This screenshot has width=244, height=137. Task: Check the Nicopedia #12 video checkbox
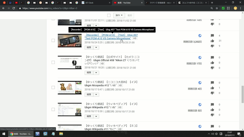coord(53,88)
